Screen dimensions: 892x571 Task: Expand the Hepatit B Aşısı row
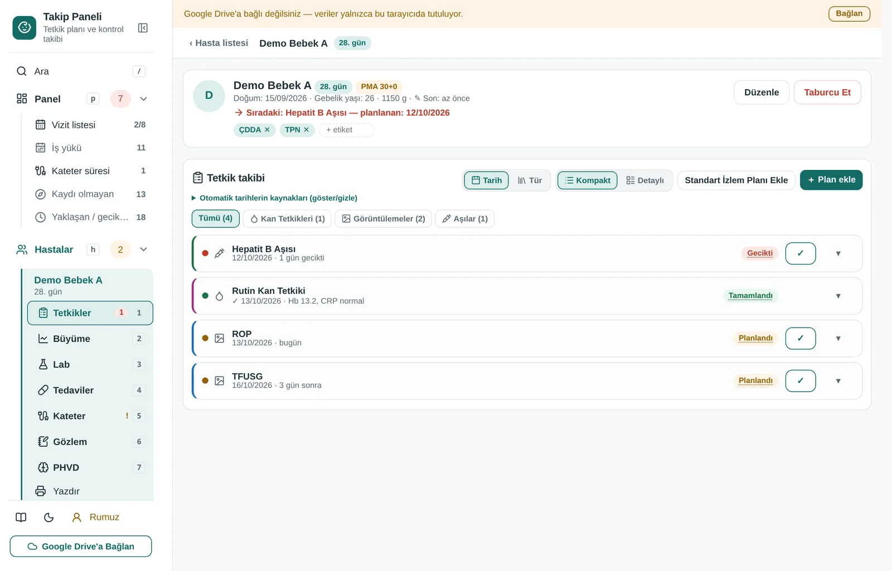pyautogui.click(x=838, y=253)
